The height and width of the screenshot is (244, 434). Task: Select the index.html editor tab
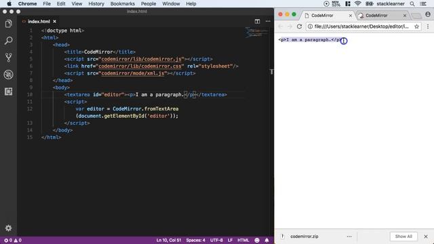tap(39, 21)
